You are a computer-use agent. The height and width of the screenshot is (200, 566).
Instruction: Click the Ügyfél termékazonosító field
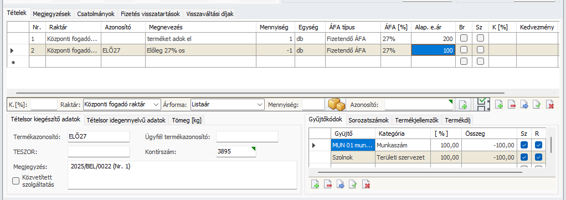[x=247, y=137]
